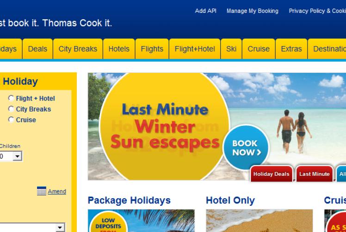Click the Holiday Deals red banner tab

271,174
